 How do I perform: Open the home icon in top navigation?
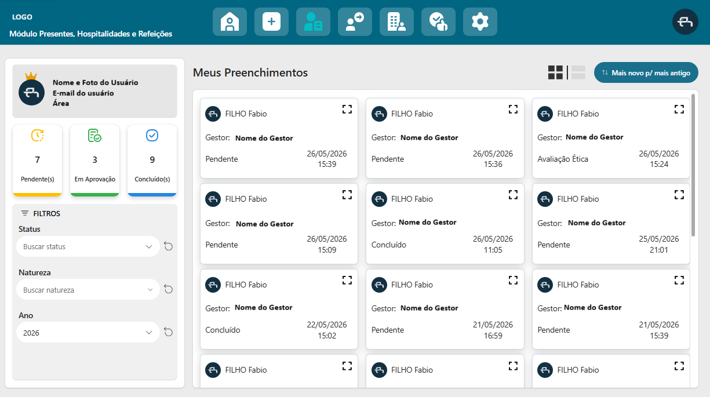tap(230, 22)
